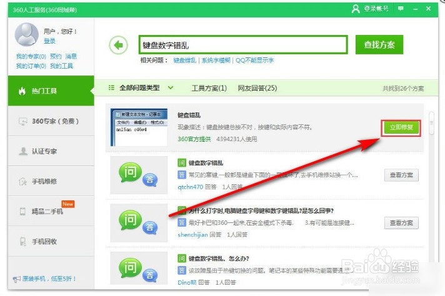Click the 立即修复 button for 键盘错乱

tap(401, 127)
